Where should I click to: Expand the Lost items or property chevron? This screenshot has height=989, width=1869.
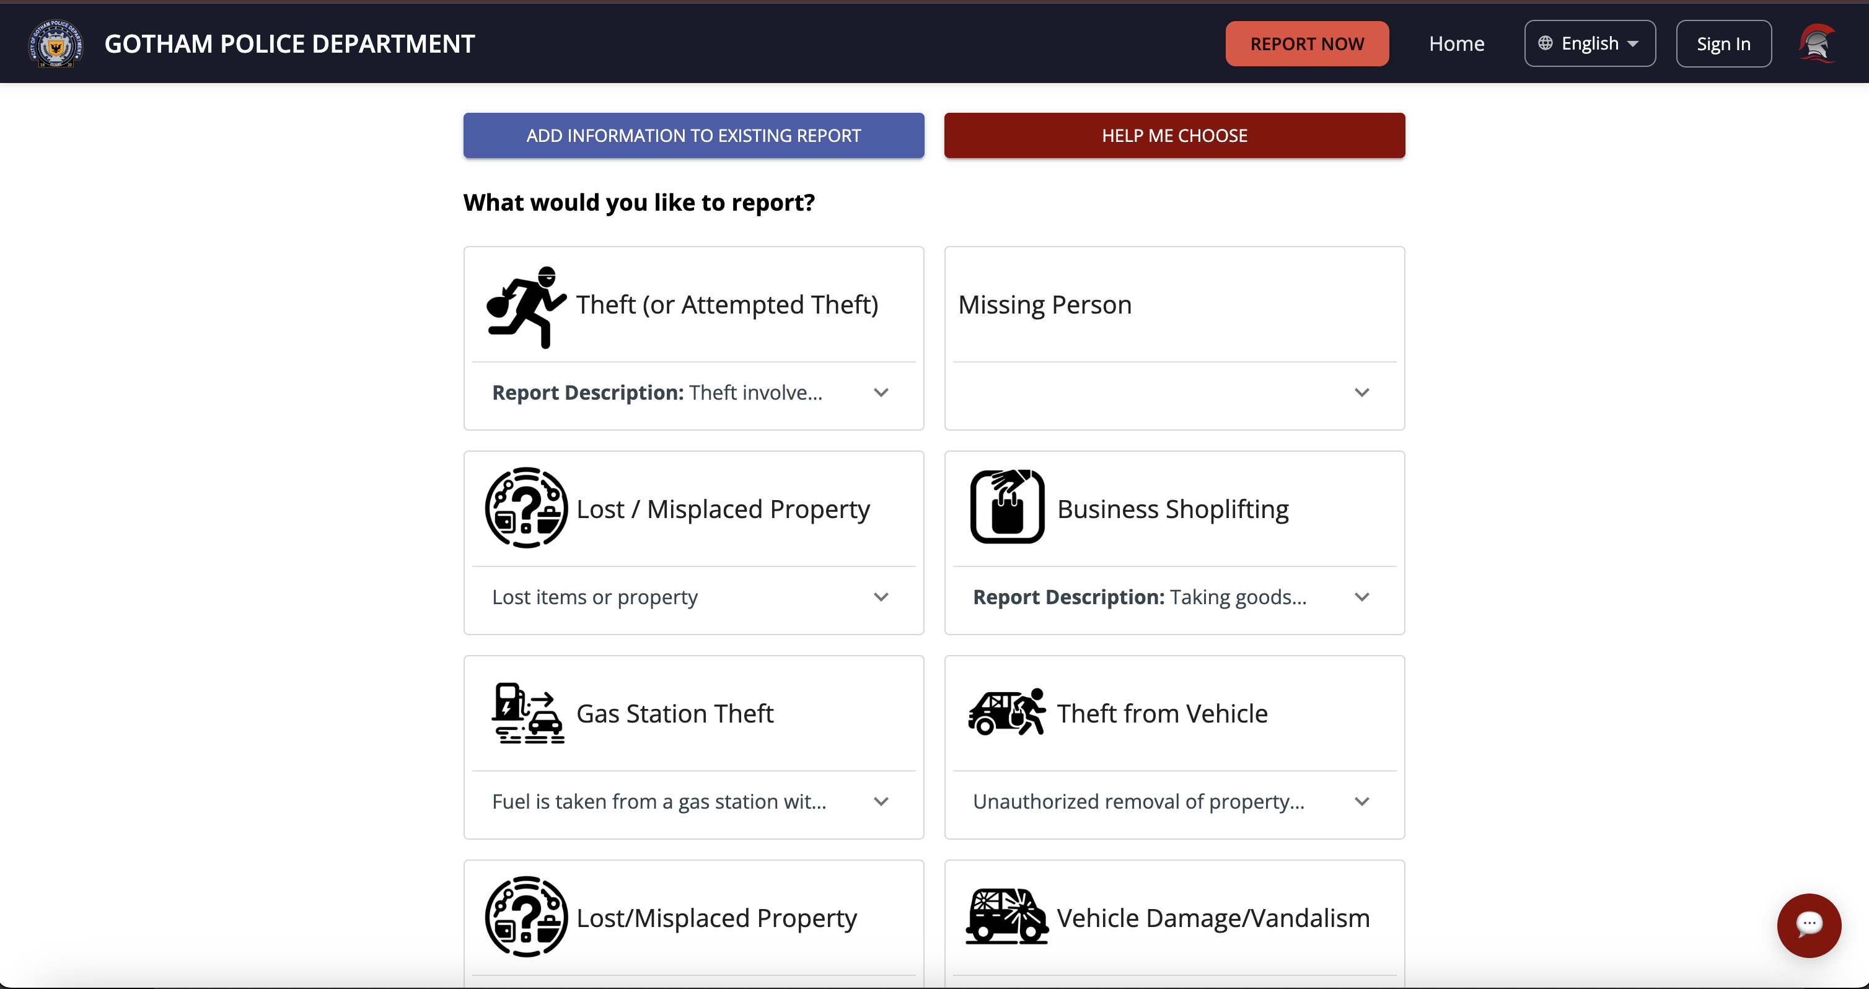click(881, 597)
